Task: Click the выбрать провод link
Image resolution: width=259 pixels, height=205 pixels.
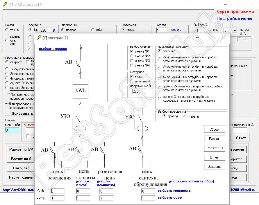Action: click(53, 49)
